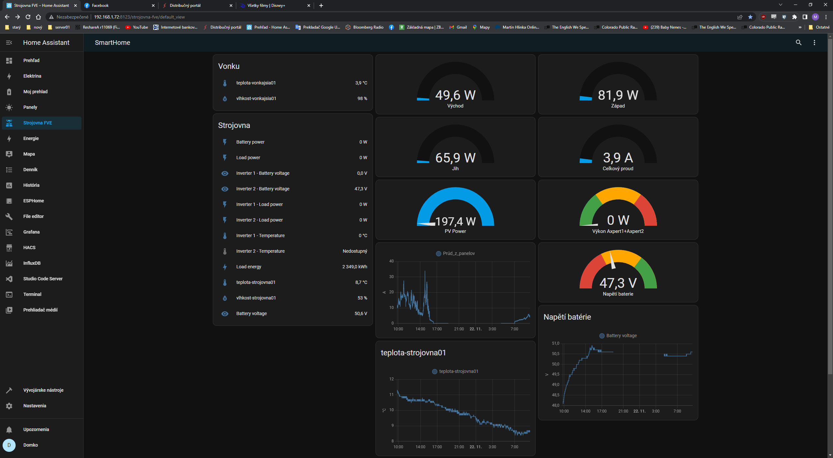Click the Battery voltage 50,6 V eye icon
Screen dimensions: 833x458
225,313
